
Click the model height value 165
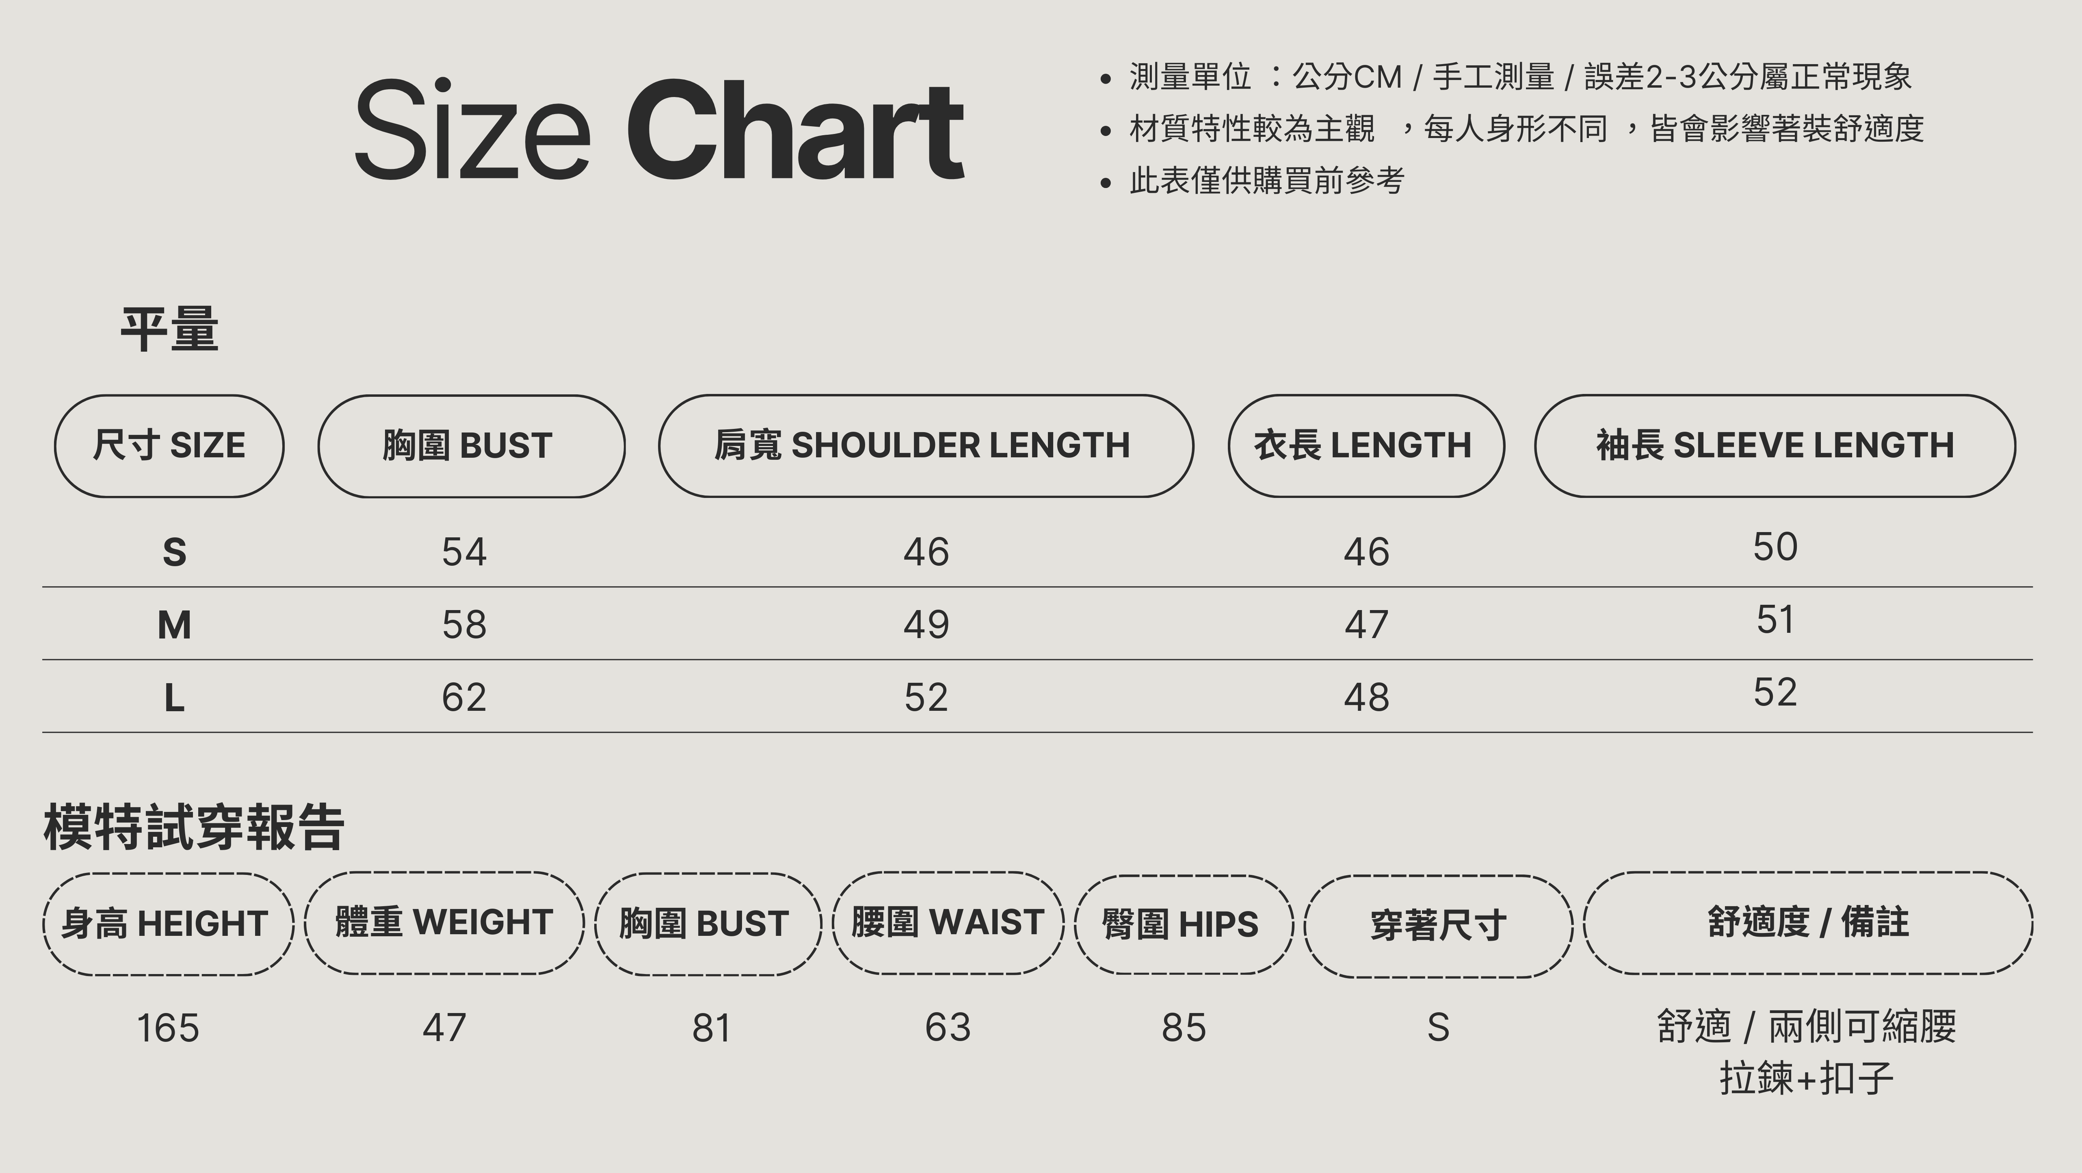pyautogui.click(x=168, y=1028)
